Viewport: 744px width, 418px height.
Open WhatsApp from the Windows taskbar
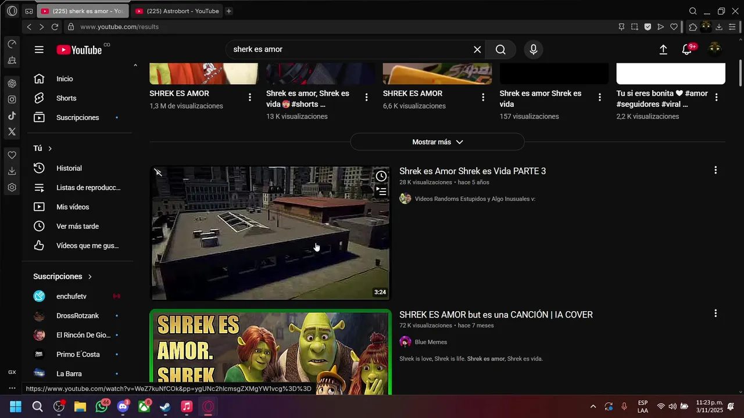pos(102,406)
